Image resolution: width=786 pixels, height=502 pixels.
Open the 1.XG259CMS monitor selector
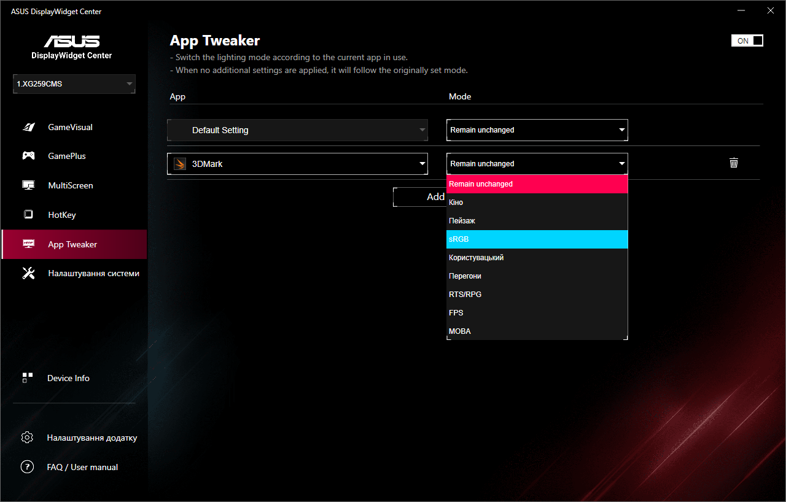74,84
